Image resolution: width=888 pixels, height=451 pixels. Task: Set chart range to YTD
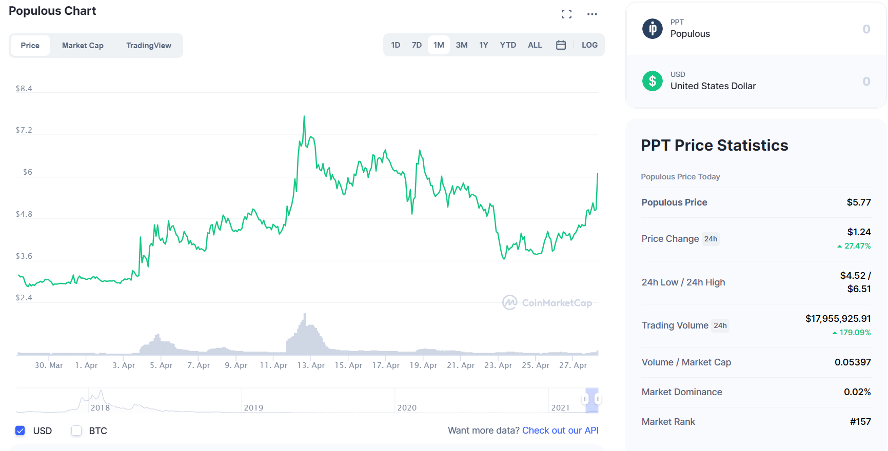click(x=508, y=45)
